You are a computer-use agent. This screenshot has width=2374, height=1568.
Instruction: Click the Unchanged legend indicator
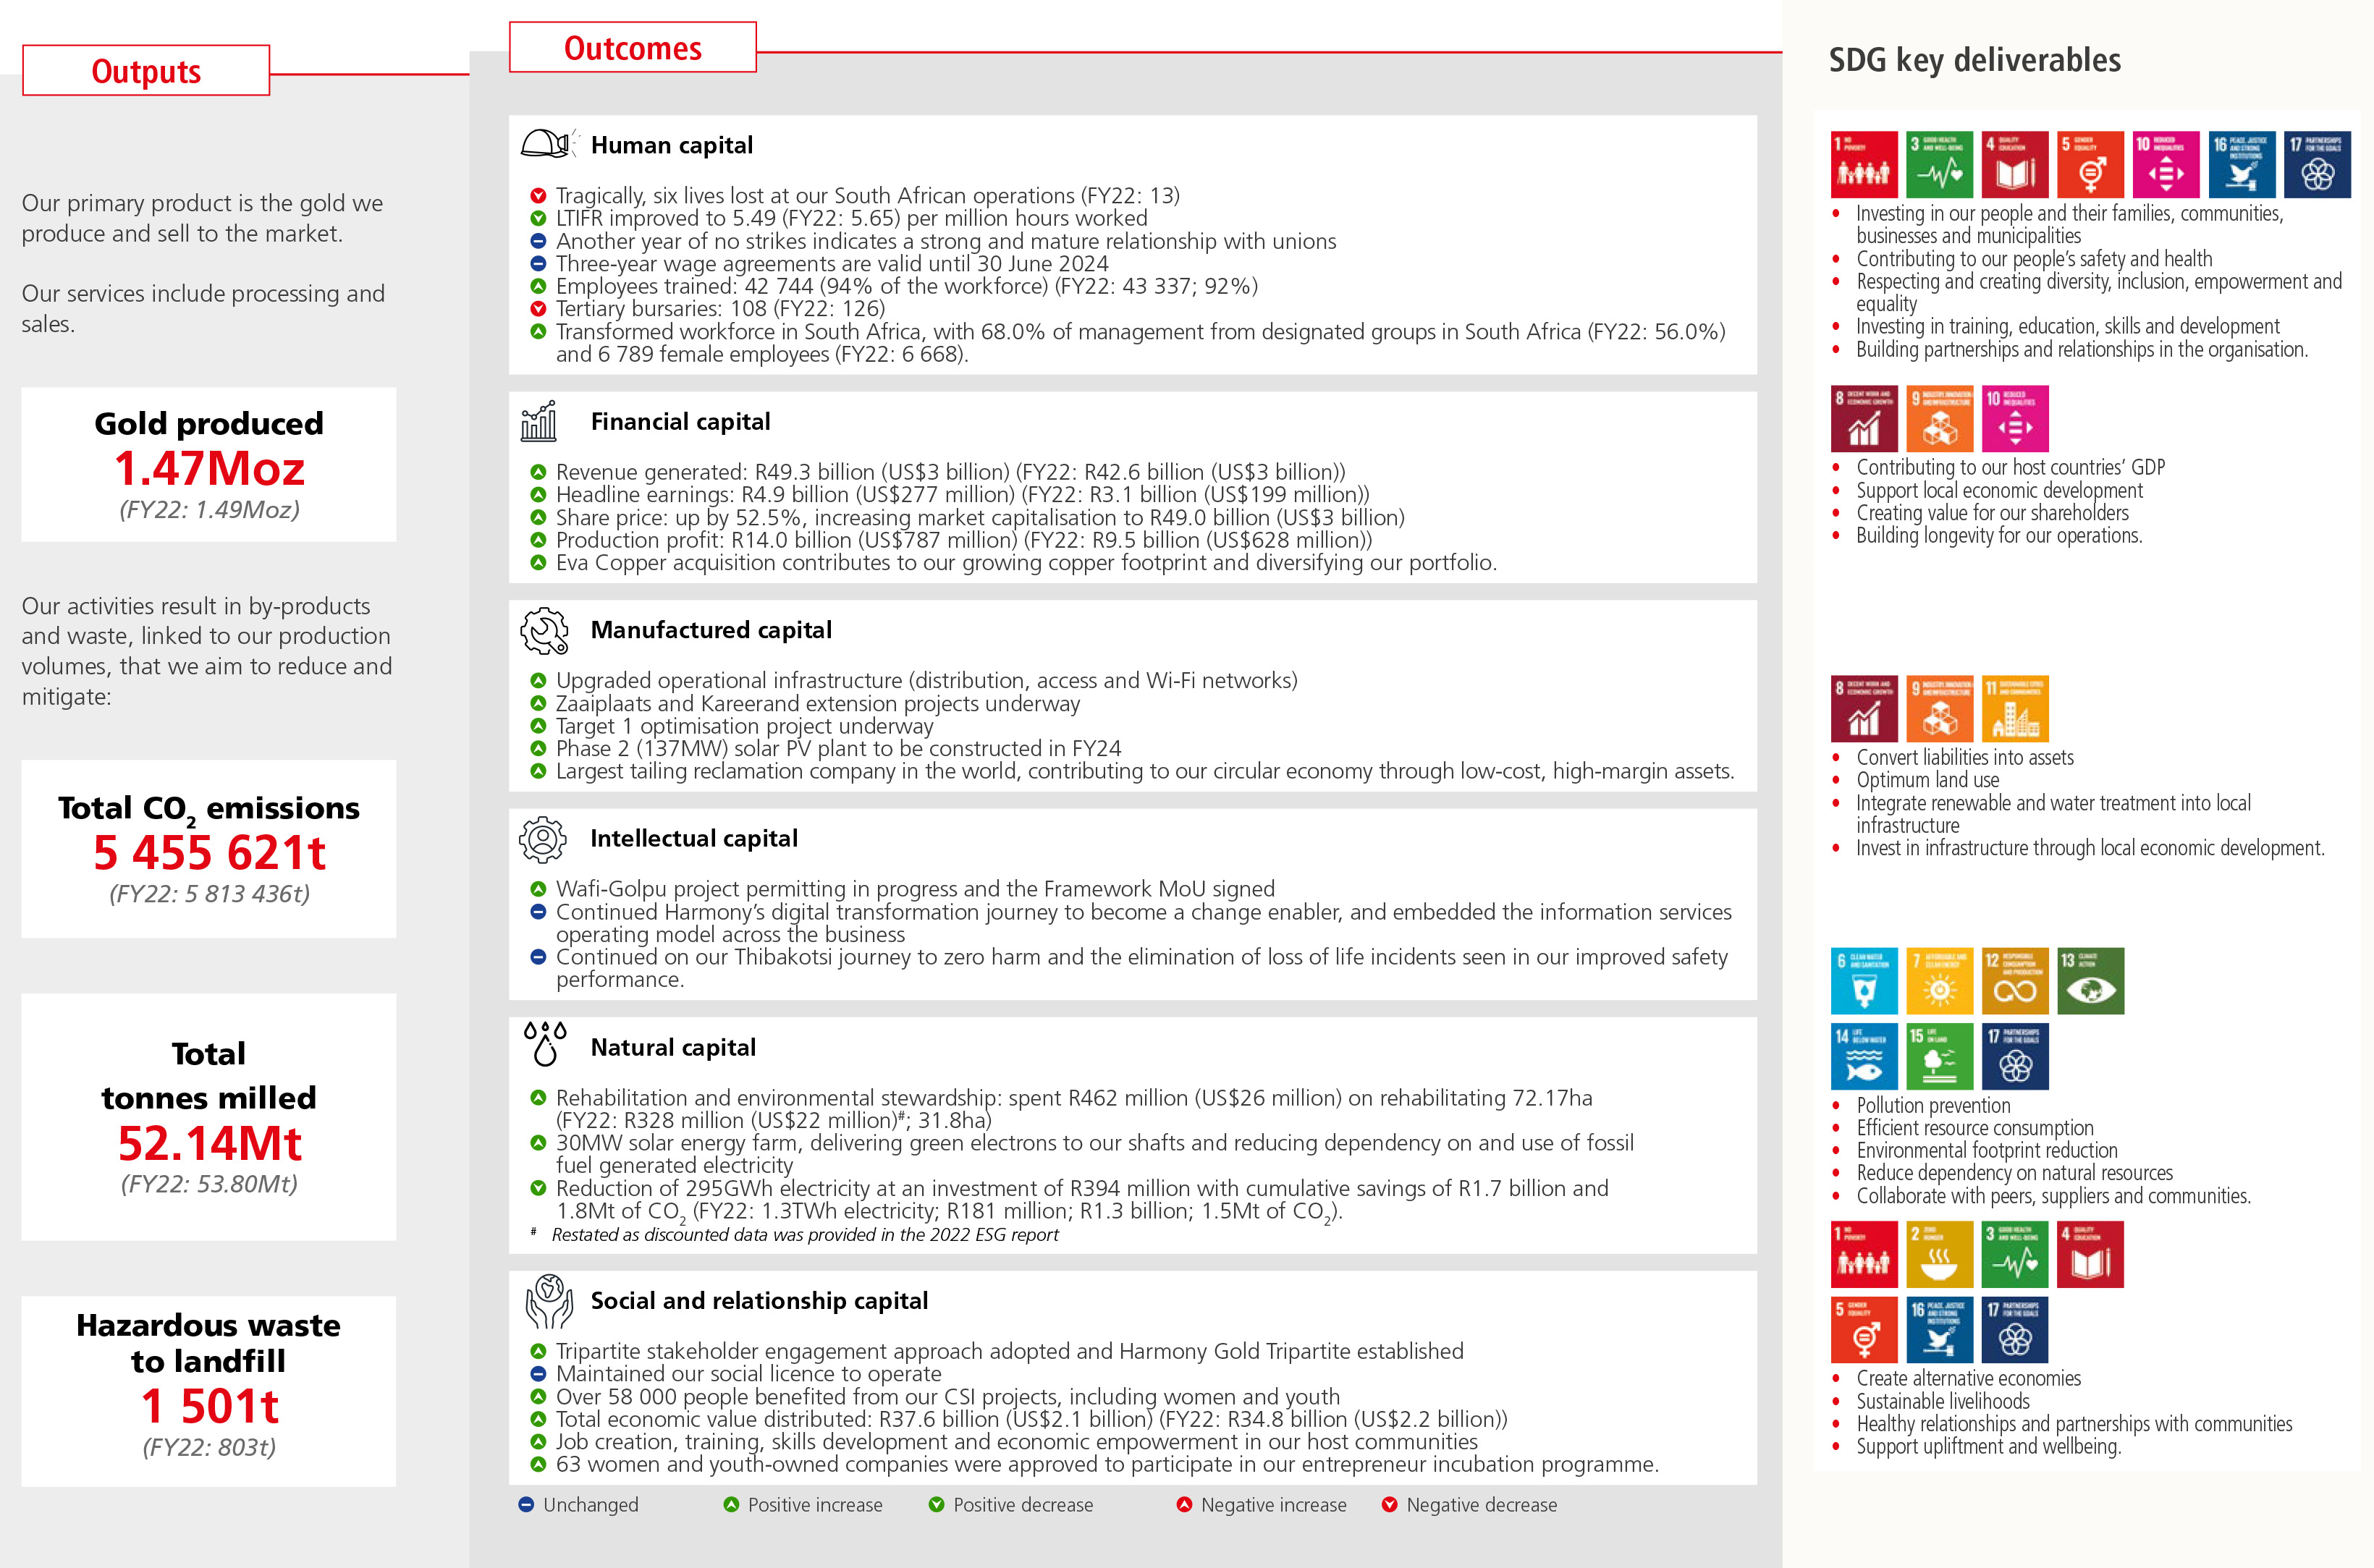[527, 1505]
